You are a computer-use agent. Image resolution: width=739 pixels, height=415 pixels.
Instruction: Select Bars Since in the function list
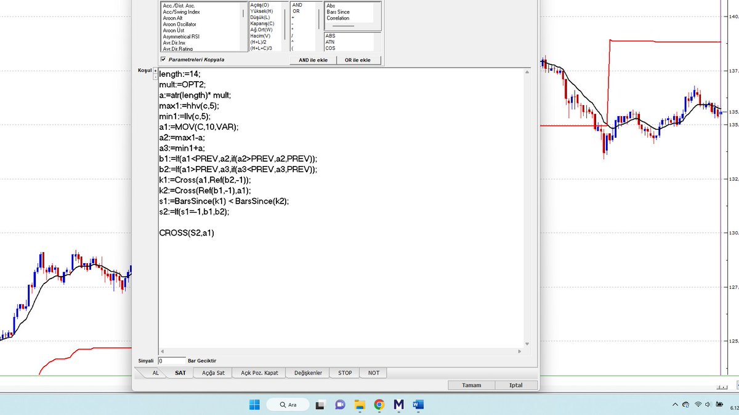[x=338, y=12]
